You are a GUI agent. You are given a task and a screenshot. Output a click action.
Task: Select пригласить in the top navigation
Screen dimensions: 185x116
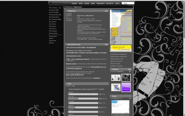110,4
